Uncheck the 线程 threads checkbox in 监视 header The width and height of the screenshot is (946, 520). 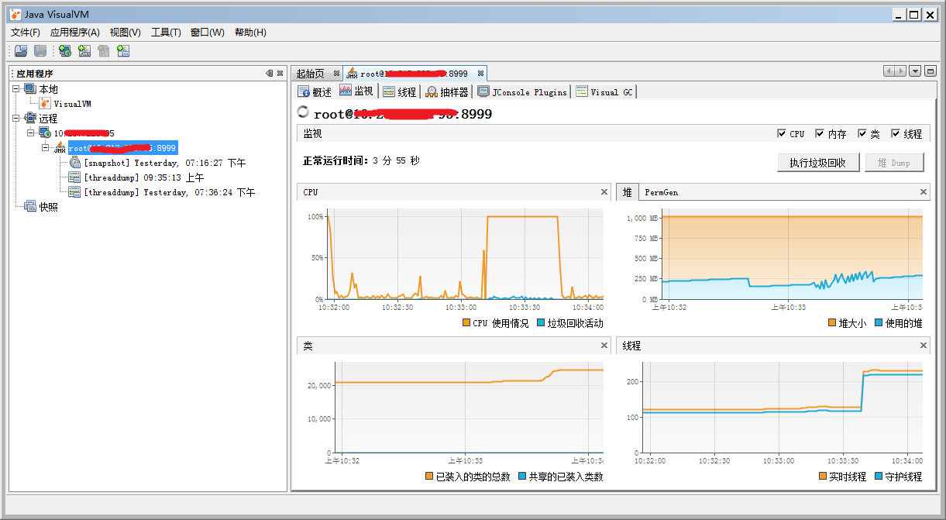pyautogui.click(x=896, y=134)
